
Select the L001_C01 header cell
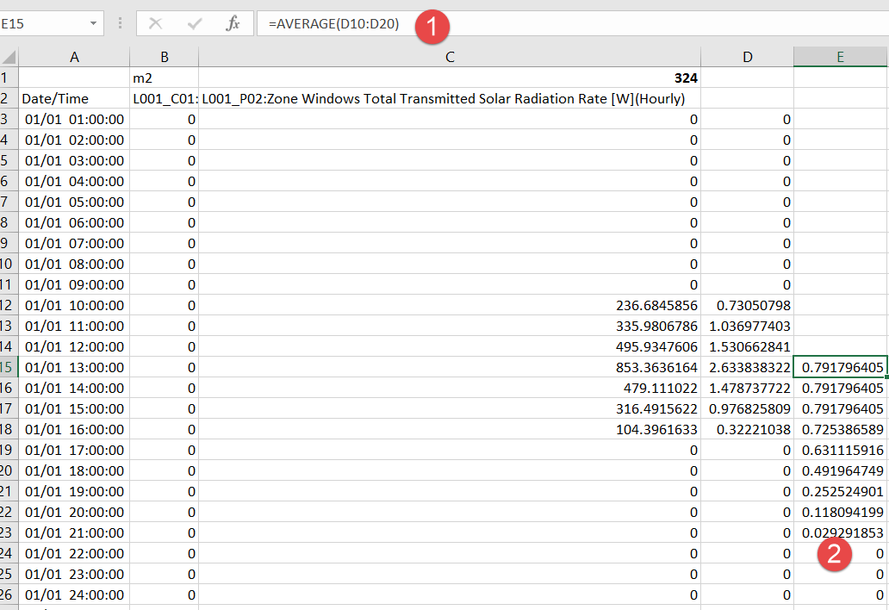click(165, 98)
